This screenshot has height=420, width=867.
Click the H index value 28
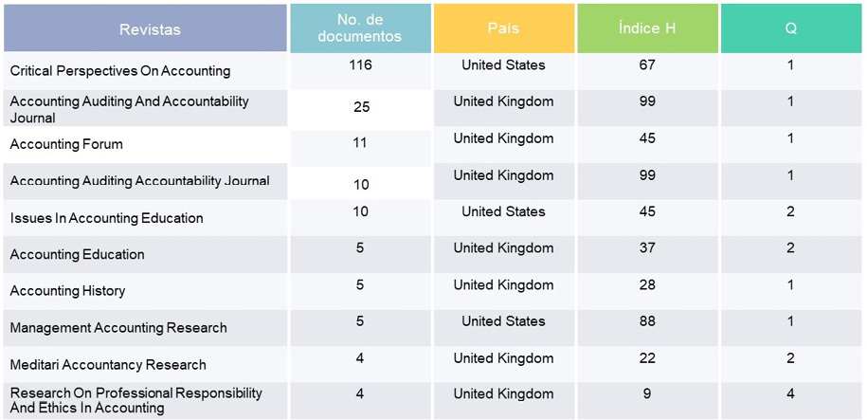pyautogui.click(x=647, y=285)
